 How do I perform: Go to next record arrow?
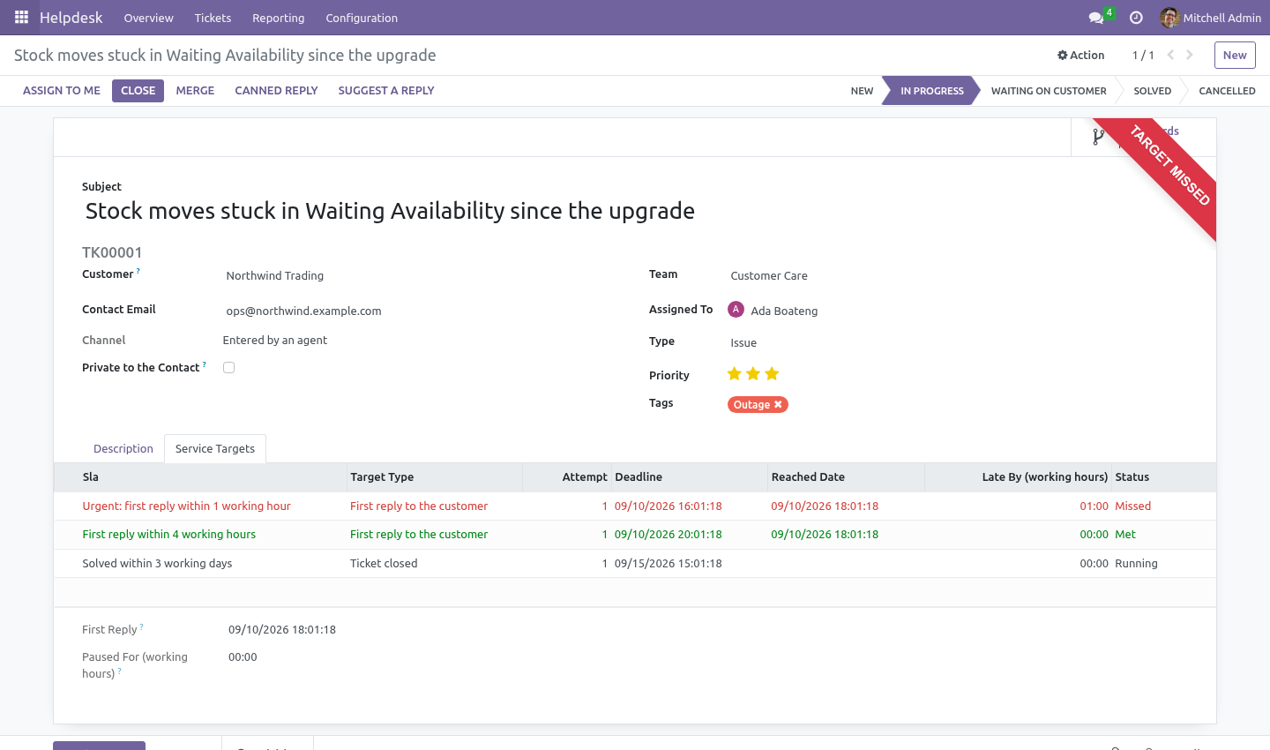pos(1190,55)
